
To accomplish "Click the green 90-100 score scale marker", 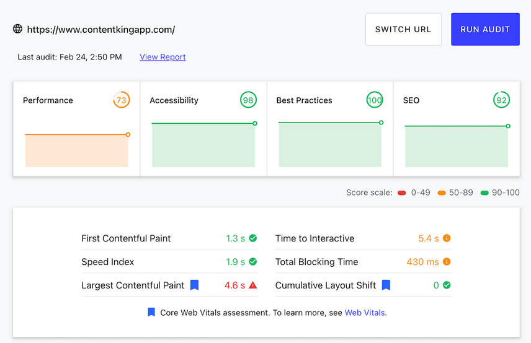I will pyautogui.click(x=484, y=193).
